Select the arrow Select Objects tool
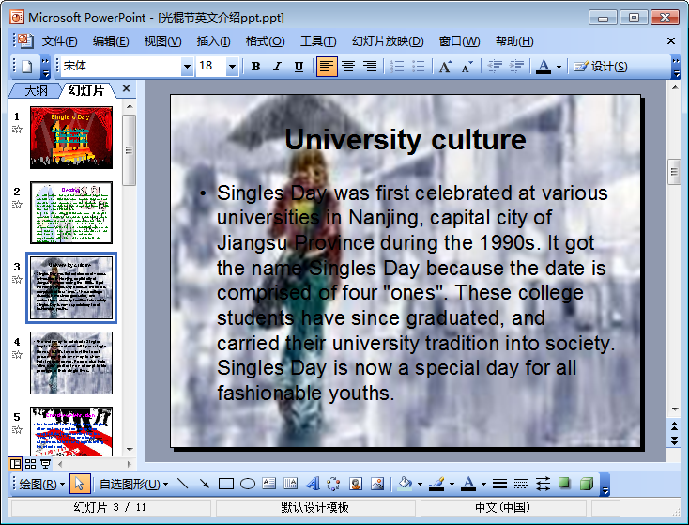689x525 pixels. [80, 484]
